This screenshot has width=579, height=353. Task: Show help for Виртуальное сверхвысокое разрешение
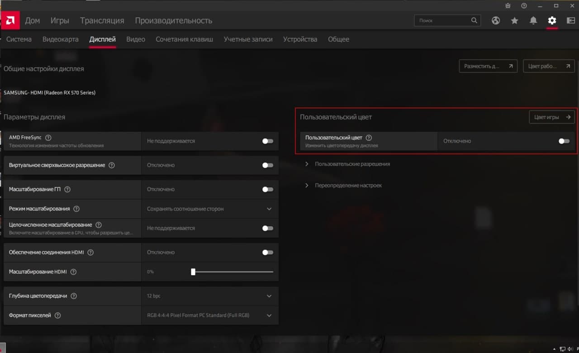(x=112, y=165)
